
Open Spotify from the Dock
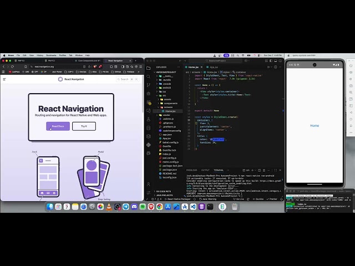coord(143,207)
